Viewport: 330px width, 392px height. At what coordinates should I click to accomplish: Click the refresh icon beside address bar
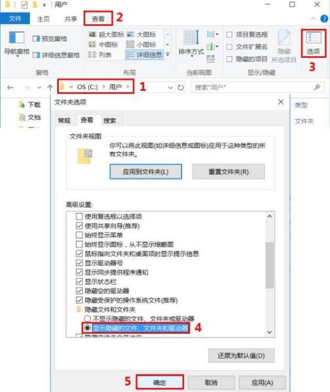tap(180, 87)
